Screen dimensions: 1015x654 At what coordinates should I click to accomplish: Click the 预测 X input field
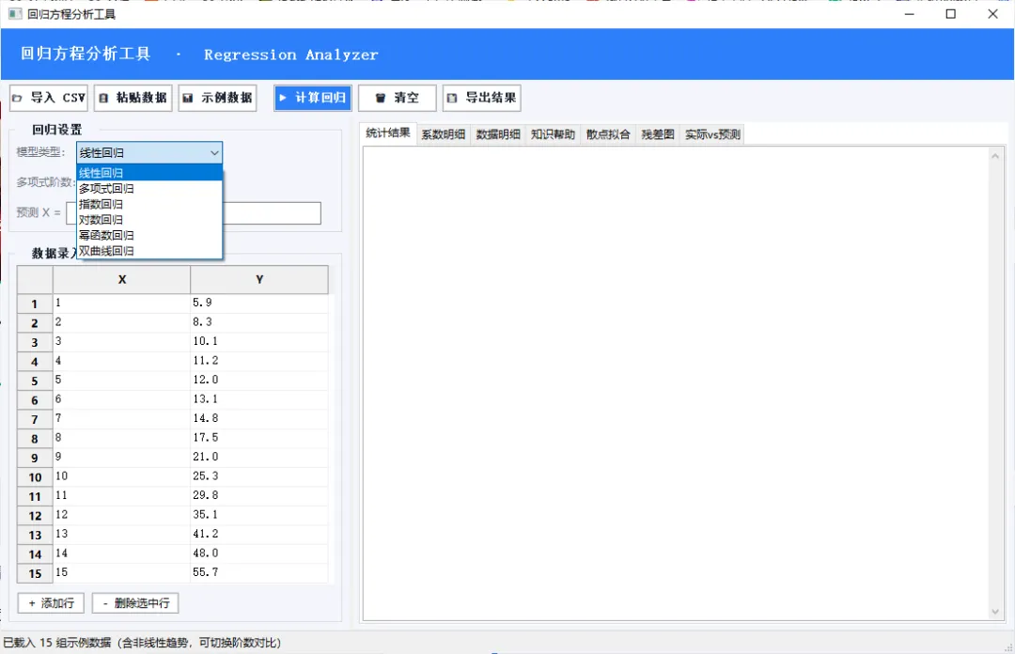pos(272,213)
